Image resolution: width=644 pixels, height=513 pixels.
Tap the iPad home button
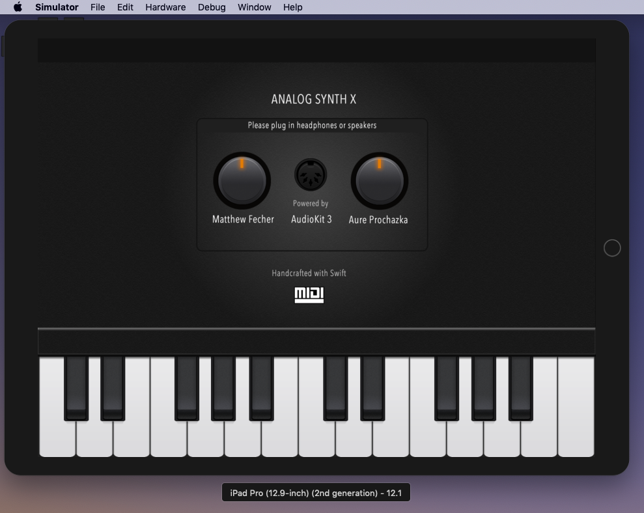click(x=612, y=248)
